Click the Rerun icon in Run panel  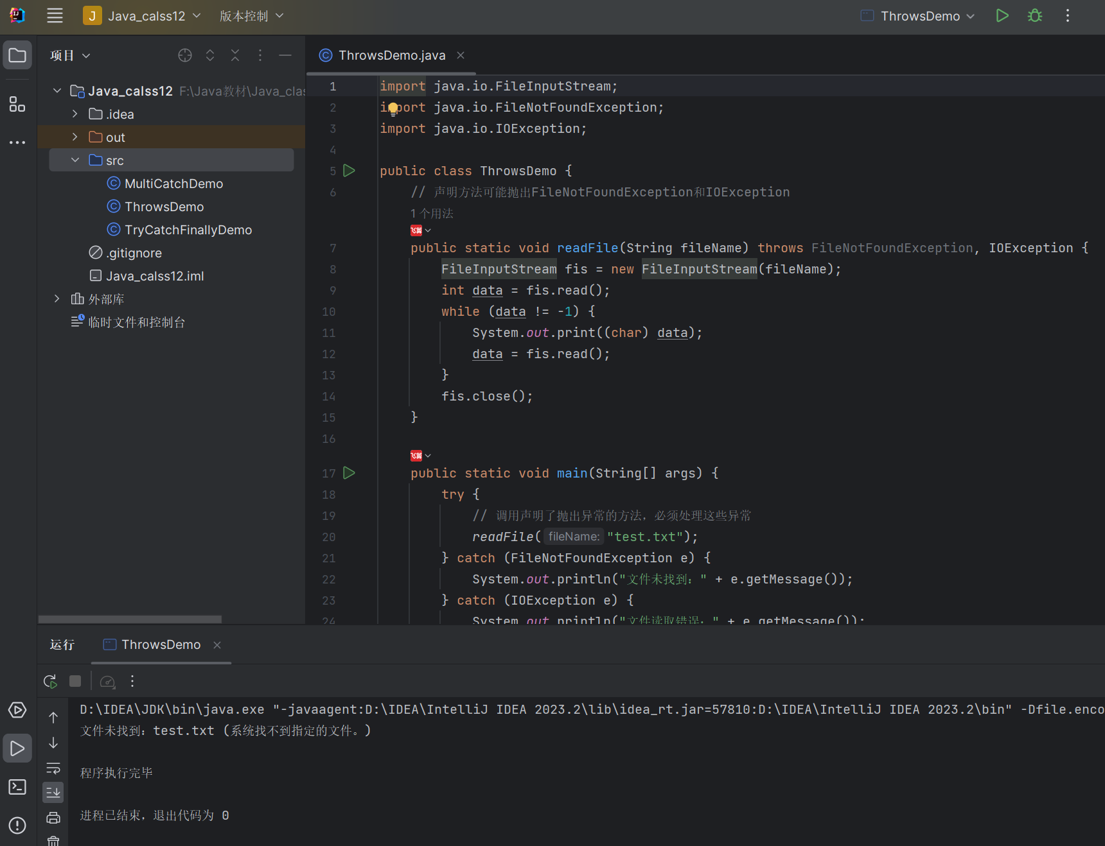[x=50, y=681]
